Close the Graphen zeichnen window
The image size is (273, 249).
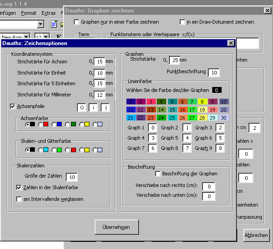coord(268,11)
